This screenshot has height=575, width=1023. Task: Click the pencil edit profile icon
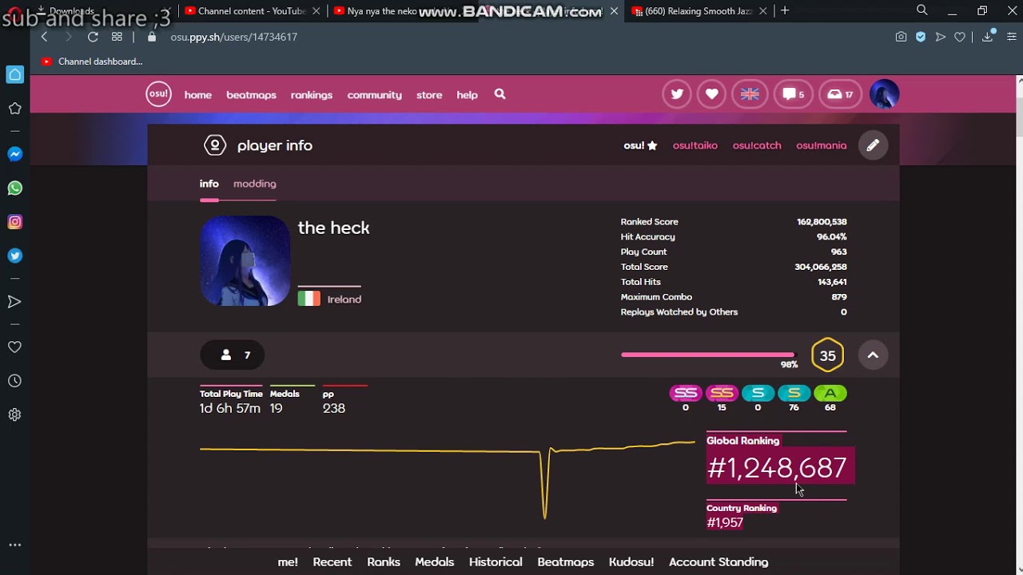pos(873,145)
